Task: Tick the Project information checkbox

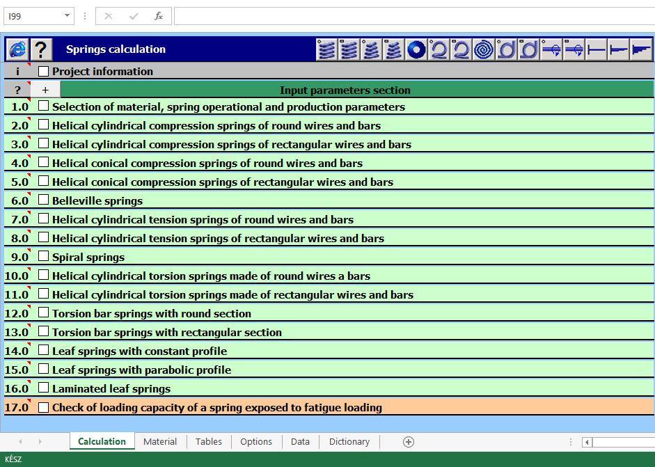Action: pyautogui.click(x=43, y=71)
